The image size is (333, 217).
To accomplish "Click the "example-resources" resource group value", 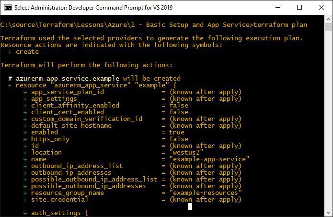I will click(x=206, y=193).
